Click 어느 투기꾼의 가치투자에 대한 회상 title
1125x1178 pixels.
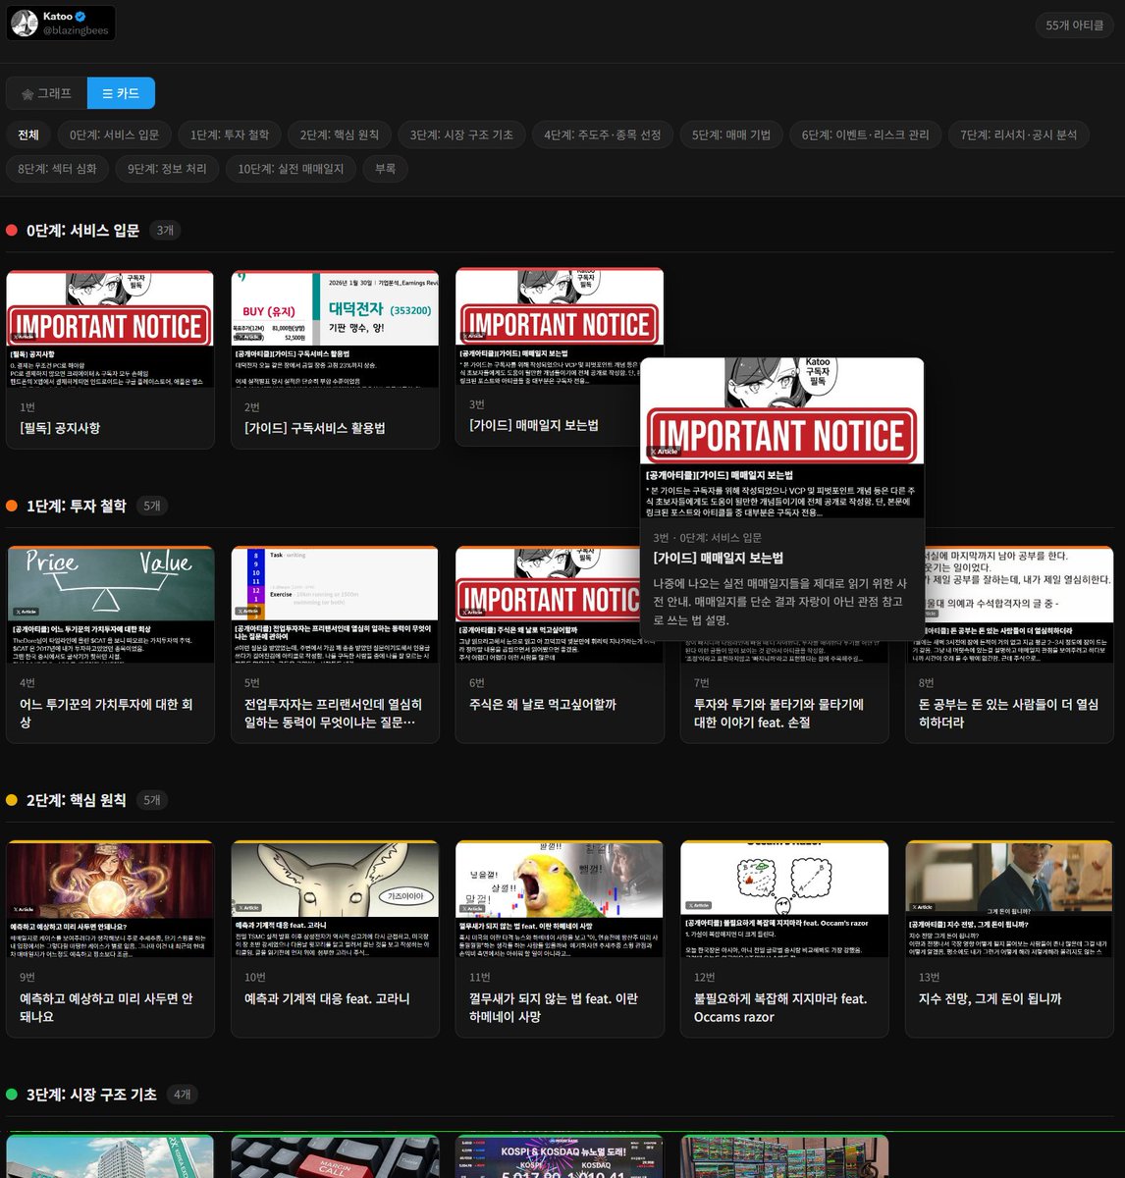coord(106,713)
